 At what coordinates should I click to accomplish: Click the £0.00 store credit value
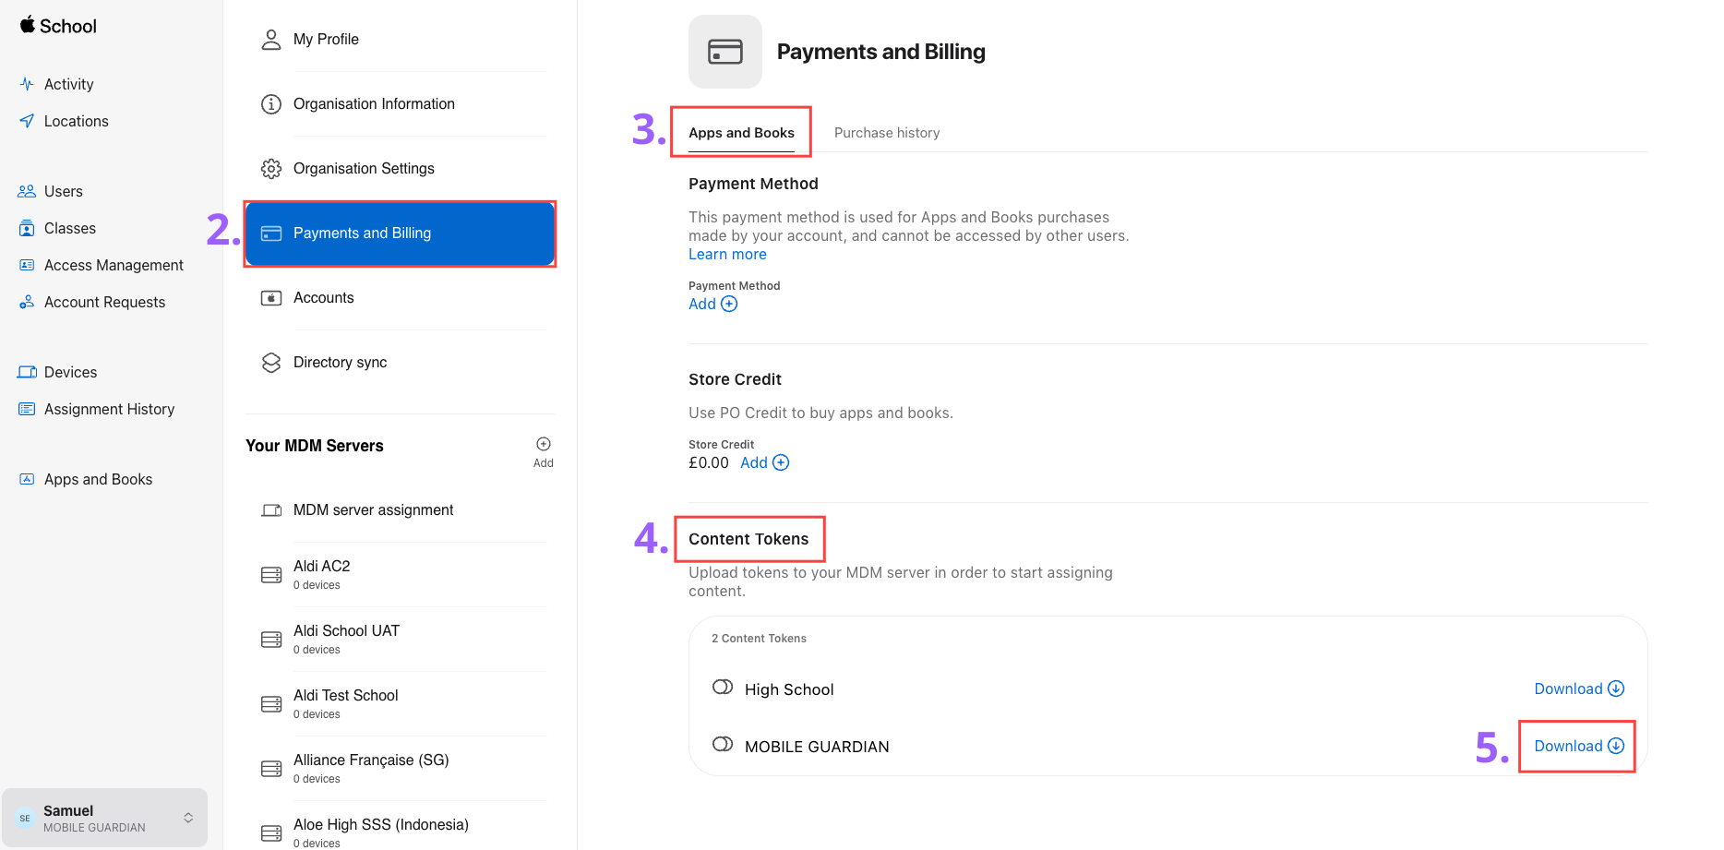click(708, 462)
